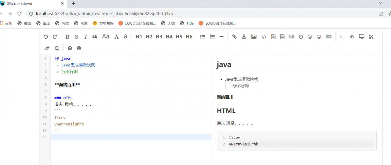Place cursor on '### HTML' source line
This screenshot has height=165, width=391.
[64, 98]
